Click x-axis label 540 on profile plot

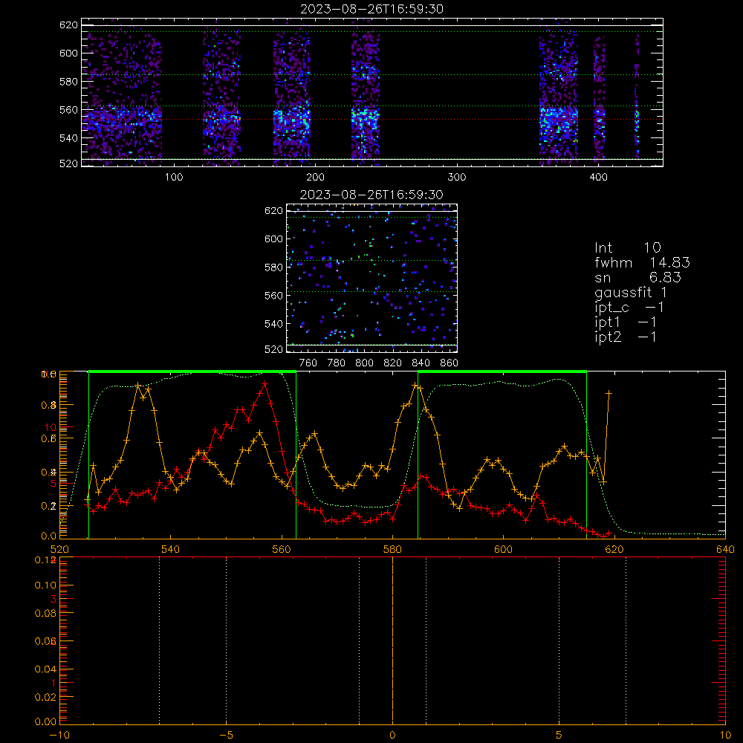[x=171, y=549]
